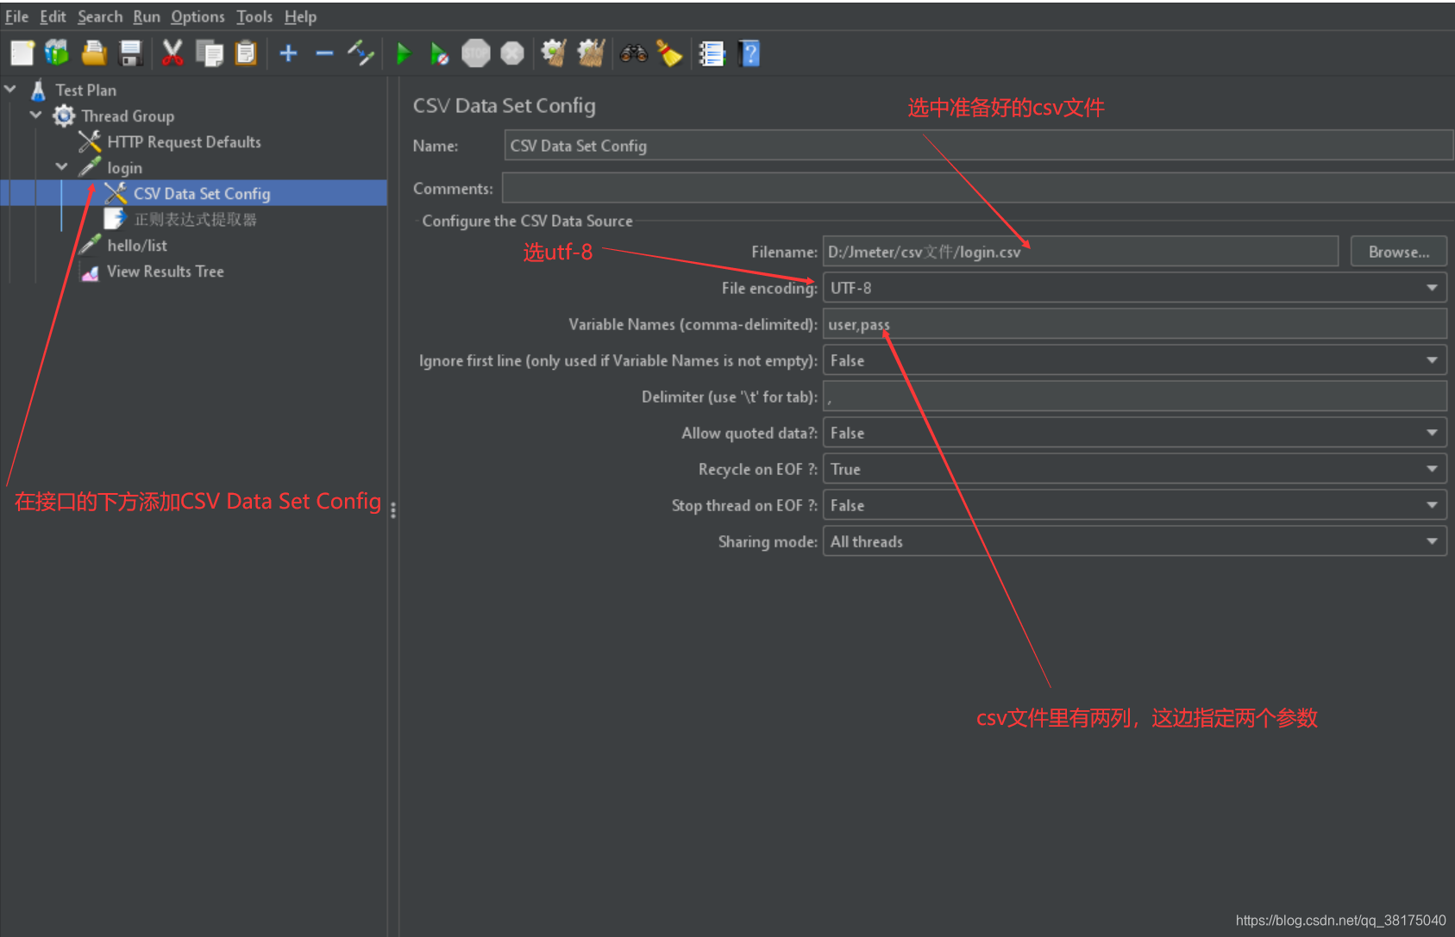This screenshot has height=937, width=1455.
Task: Click the Clear results icon
Action: pyautogui.click(x=553, y=53)
